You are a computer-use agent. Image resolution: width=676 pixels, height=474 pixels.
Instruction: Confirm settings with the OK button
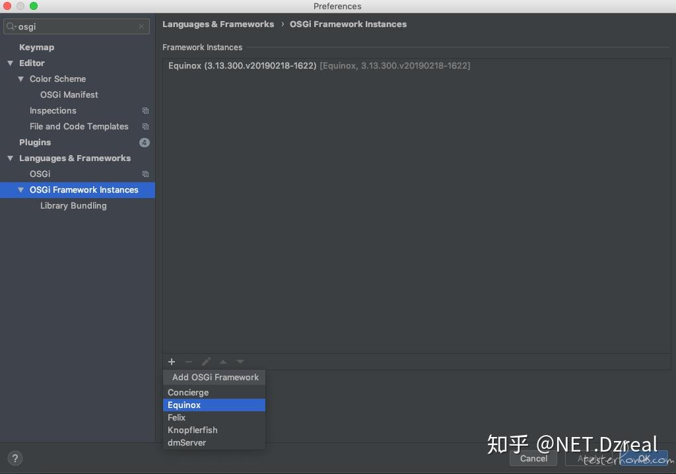[x=644, y=458]
